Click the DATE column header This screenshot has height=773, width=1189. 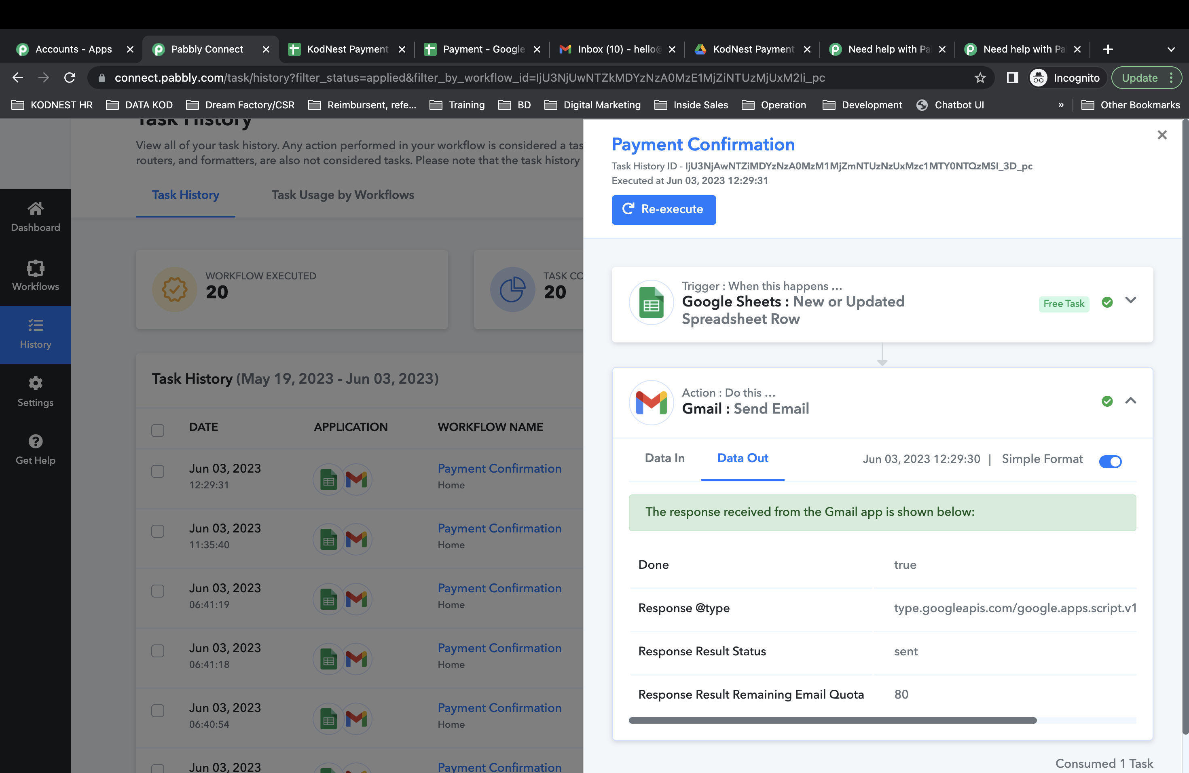(x=203, y=427)
